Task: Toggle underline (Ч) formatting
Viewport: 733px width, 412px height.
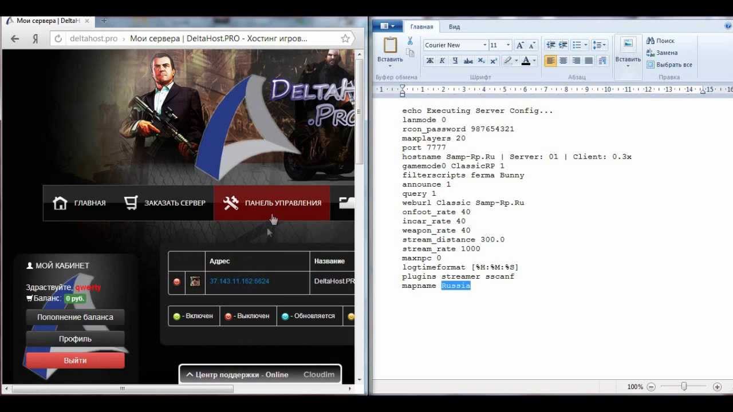Action: tap(455, 61)
